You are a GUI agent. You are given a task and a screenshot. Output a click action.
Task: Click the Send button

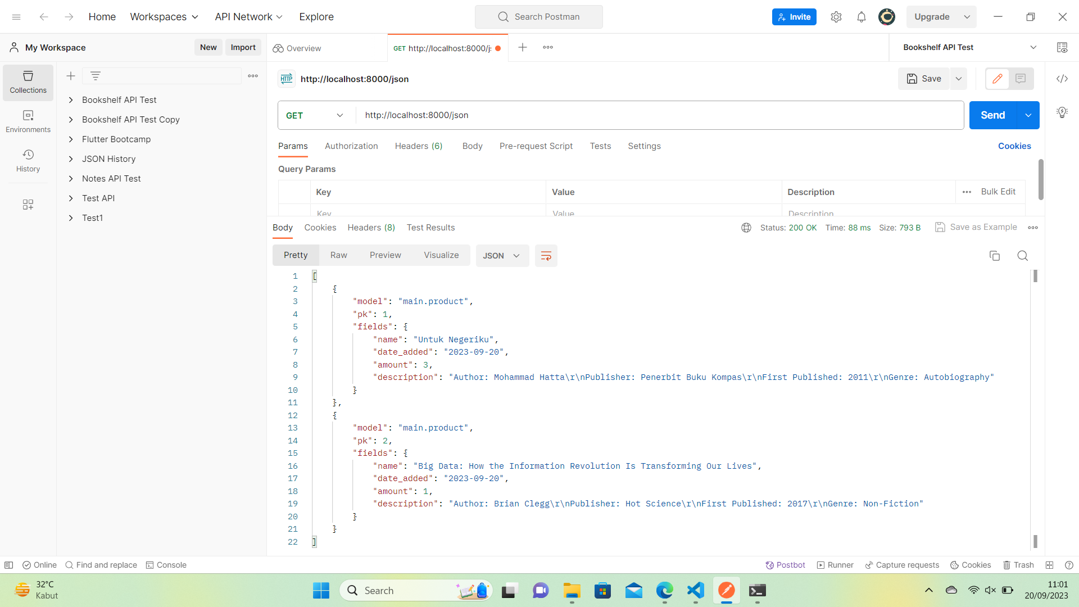(x=992, y=115)
